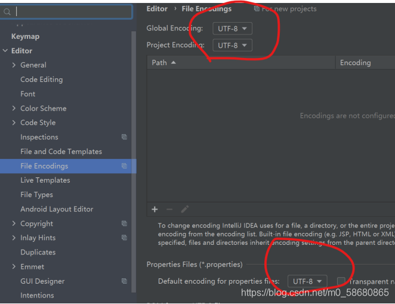
Task: Click the search magnifier icon
Action: pyautogui.click(x=7, y=11)
